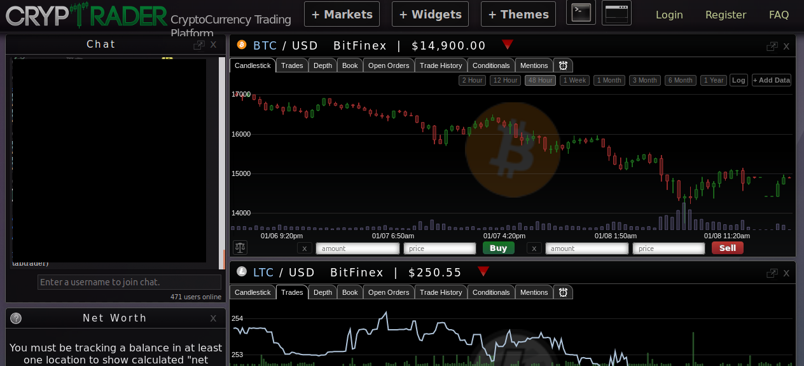Open Conditionals tab in BTC panel
The width and height of the screenshot is (804, 366).
pyautogui.click(x=491, y=65)
